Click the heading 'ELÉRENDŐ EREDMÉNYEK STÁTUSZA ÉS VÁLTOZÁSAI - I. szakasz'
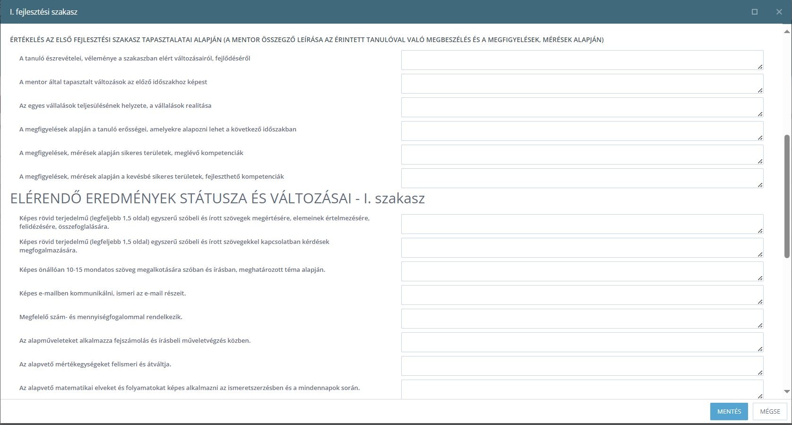Viewport: 792px width, 425px height. click(217, 199)
